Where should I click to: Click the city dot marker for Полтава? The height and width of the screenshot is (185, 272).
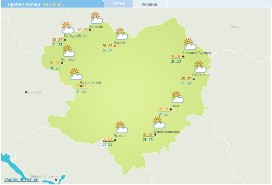click(26, 92)
